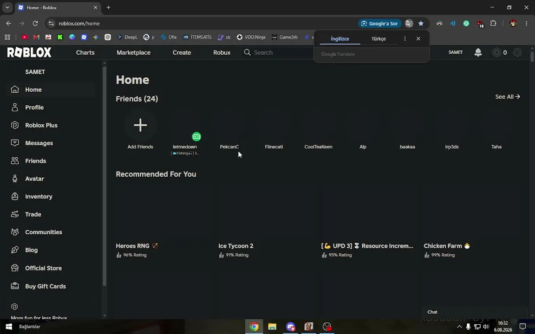The image size is (535, 334).
Task: Click the ChatGPT bookmark icon
Action: tap(108, 37)
